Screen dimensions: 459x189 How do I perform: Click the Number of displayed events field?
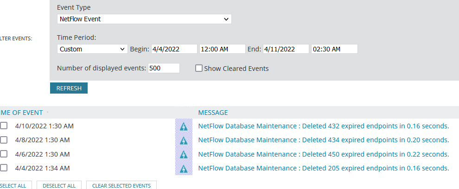164,68
